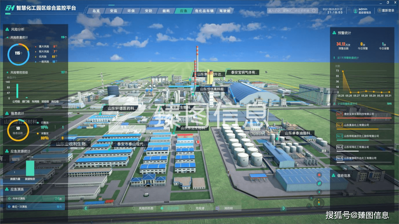Click the 较大风险 legend entry

46,51
